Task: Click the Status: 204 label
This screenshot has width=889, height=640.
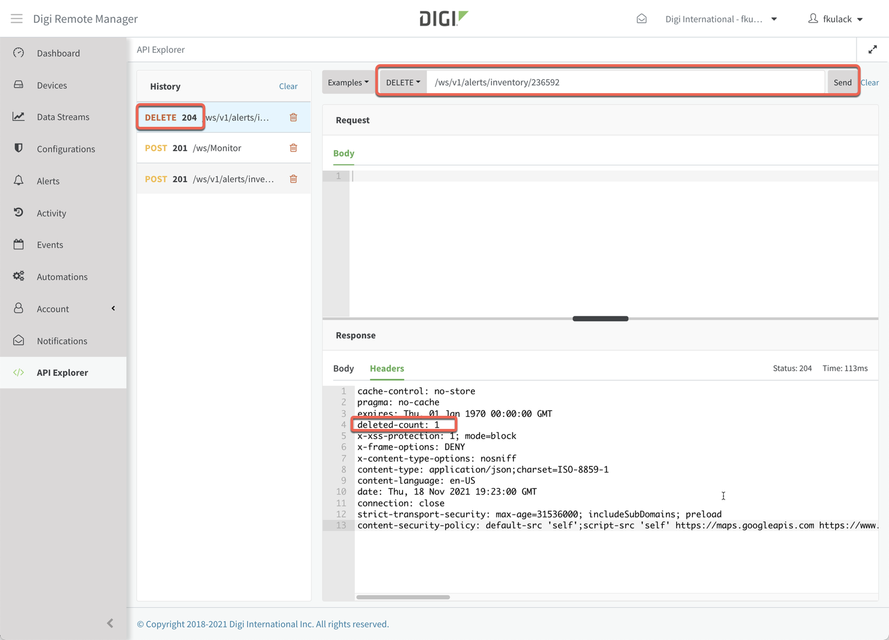Action: click(x=792, y=368)
